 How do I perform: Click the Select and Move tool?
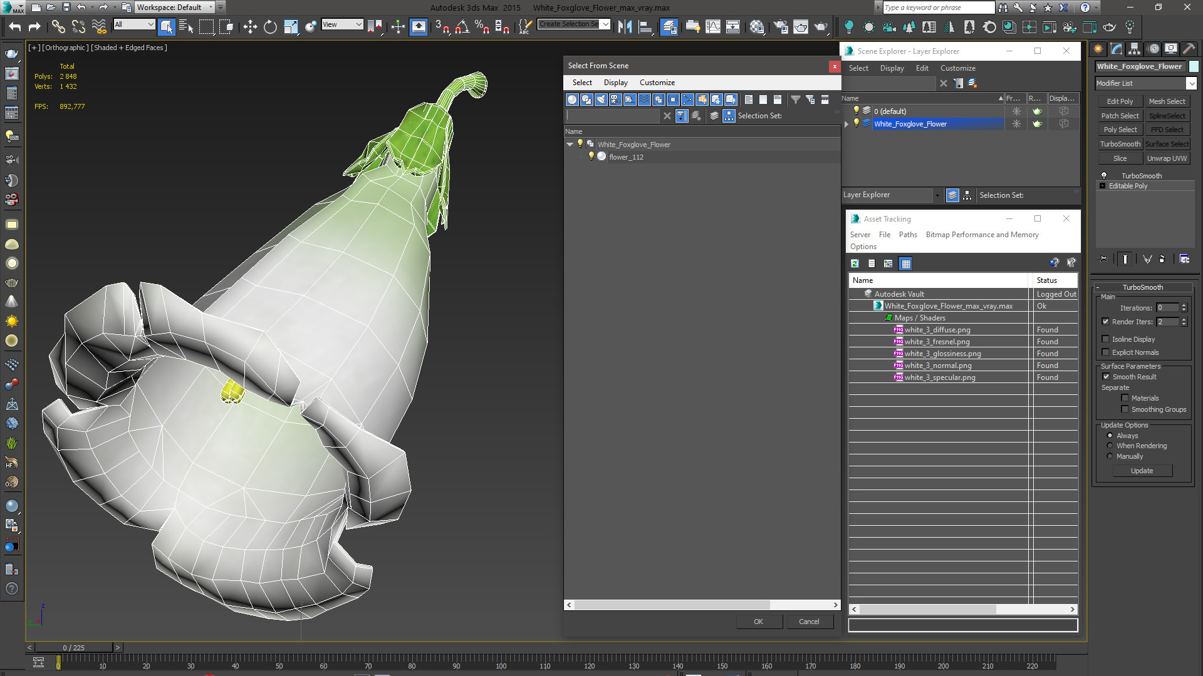tap(250, 26)
